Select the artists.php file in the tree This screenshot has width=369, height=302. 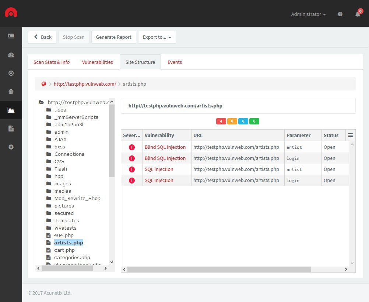coord(68,243)
